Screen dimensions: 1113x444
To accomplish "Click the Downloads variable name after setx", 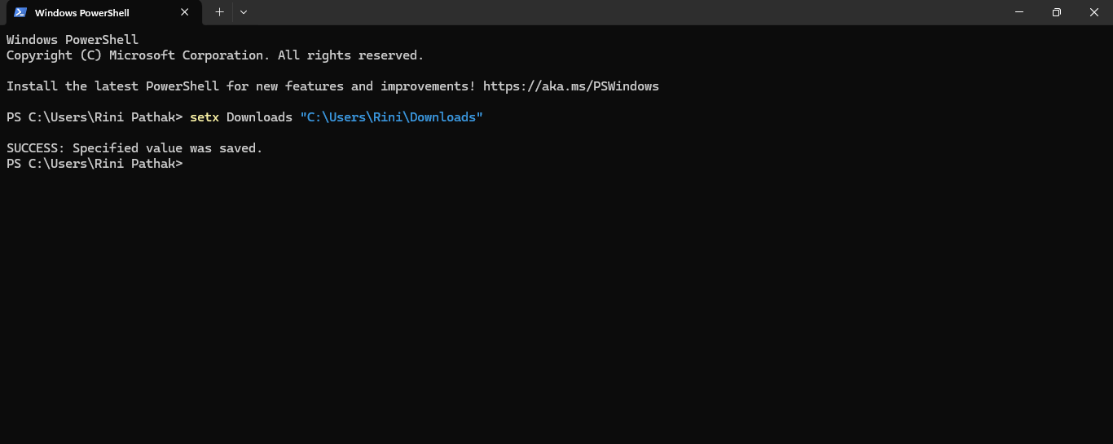I will (259, 117).
